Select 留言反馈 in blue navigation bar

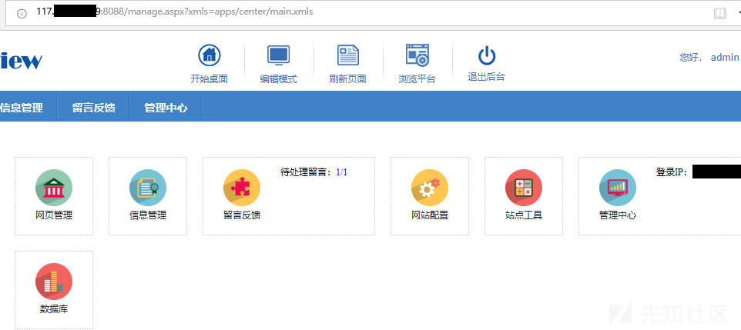coord(93,108)
